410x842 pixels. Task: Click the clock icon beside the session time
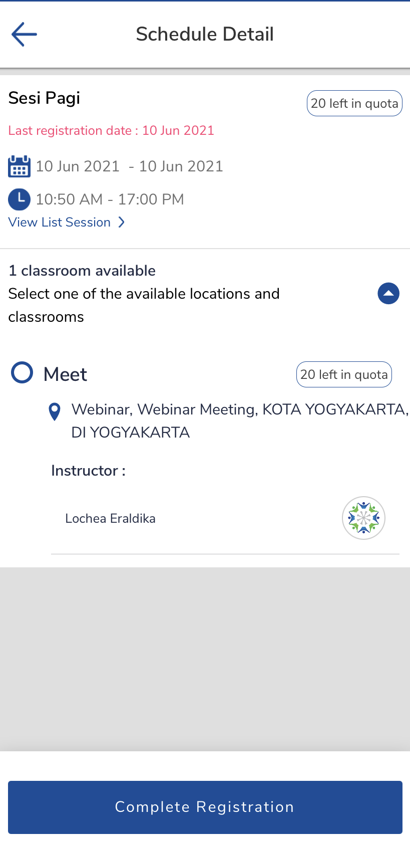(20, 199)
